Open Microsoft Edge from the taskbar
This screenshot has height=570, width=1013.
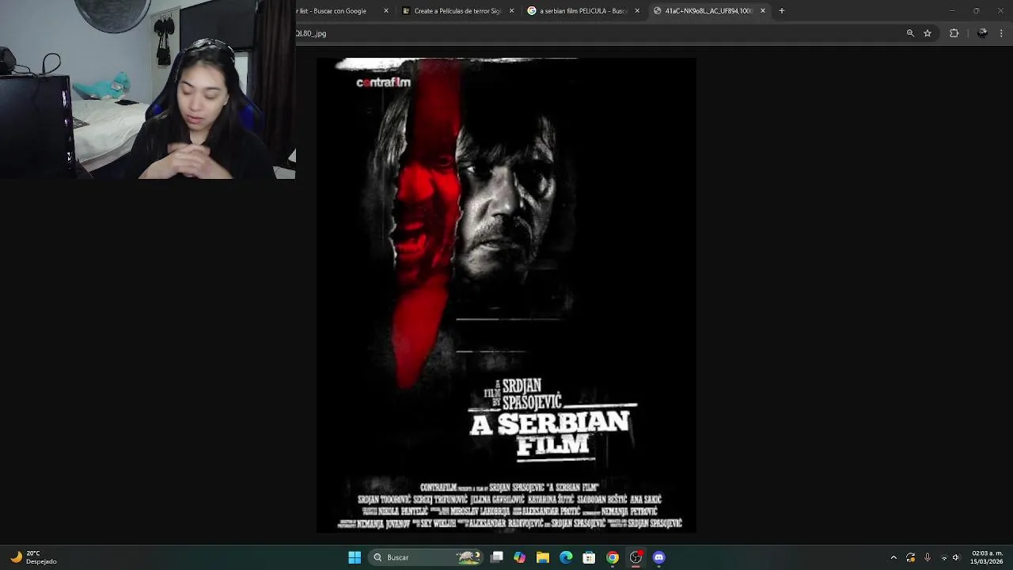pos(566,557)
